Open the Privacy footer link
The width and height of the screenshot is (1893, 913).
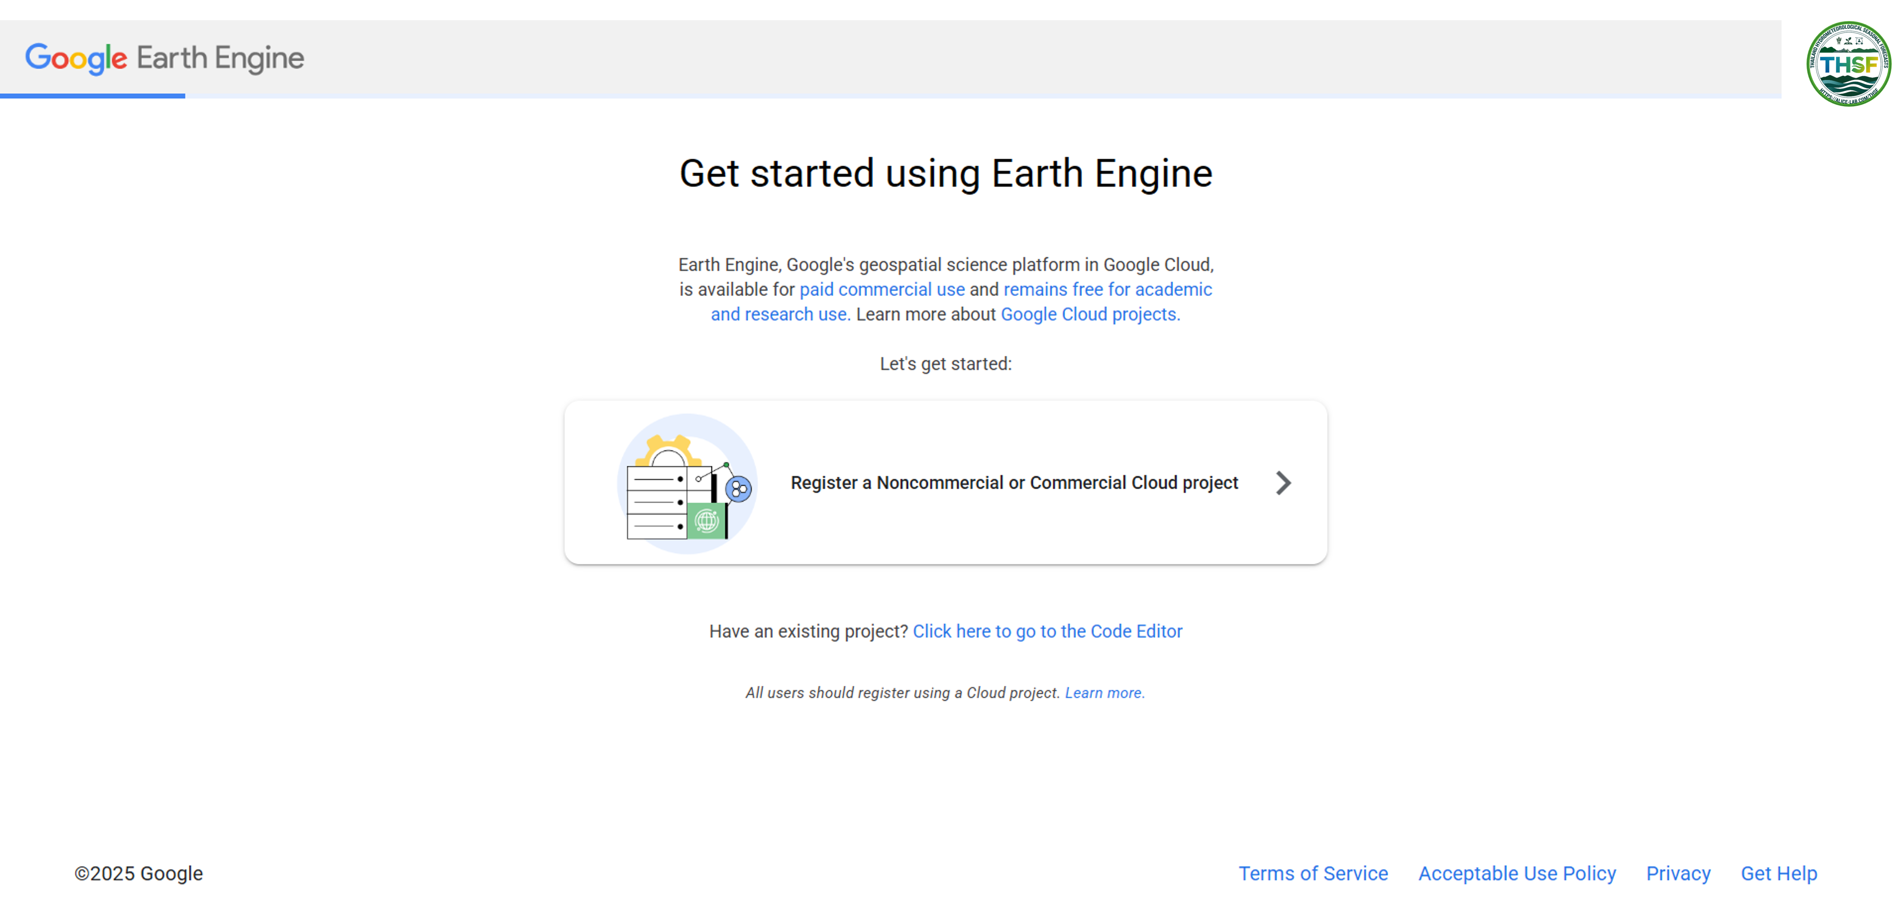tap(1678, 873)
